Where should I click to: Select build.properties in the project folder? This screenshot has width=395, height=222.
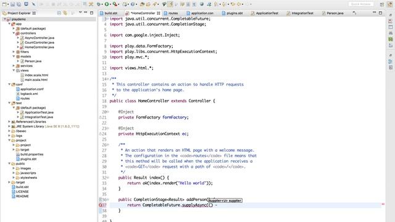coord(31,154)
